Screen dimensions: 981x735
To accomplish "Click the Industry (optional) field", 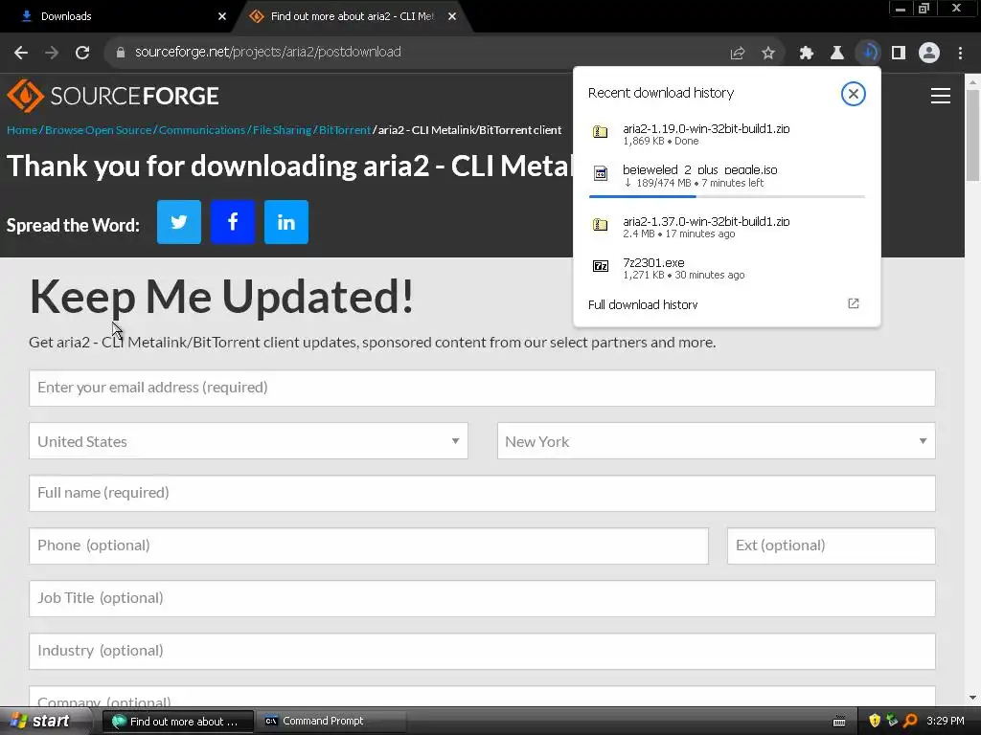I will [x=482, y=651].
